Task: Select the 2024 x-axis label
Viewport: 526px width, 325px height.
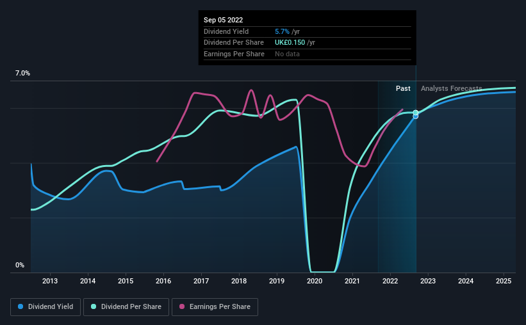Action: [466, 281]
